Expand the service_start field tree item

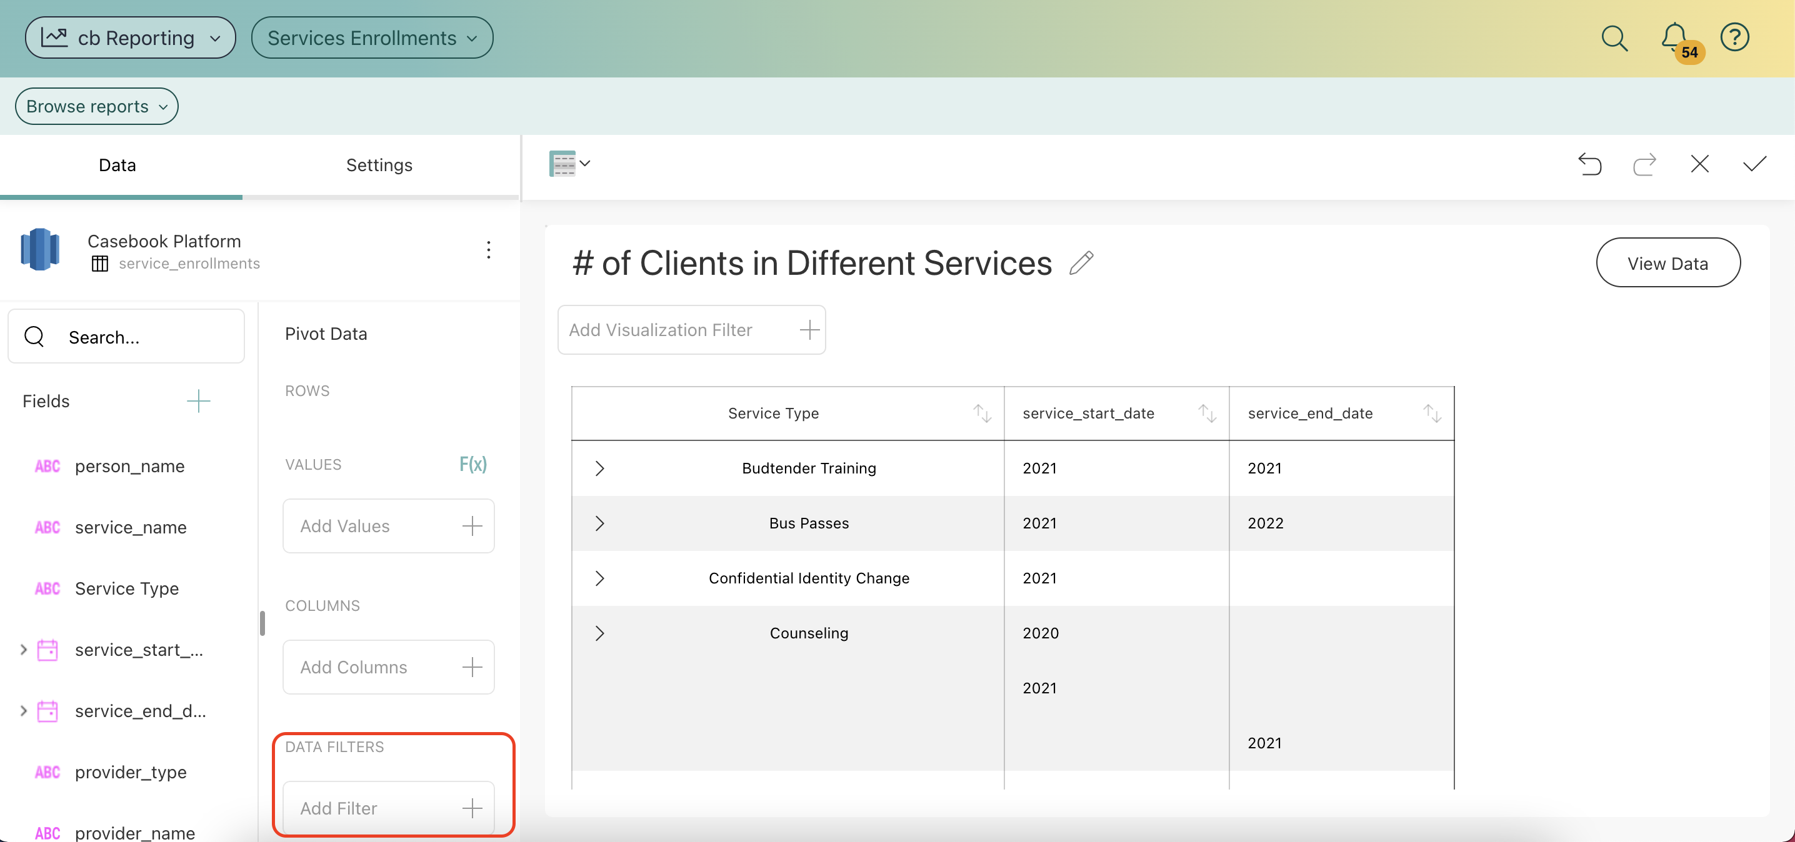coord(24,650)
